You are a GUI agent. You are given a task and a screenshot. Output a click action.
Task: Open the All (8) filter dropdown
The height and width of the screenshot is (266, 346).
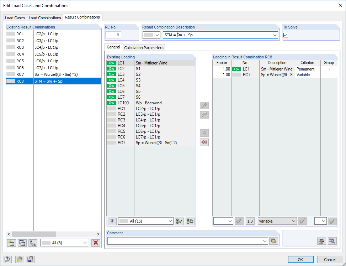point(64,243)
